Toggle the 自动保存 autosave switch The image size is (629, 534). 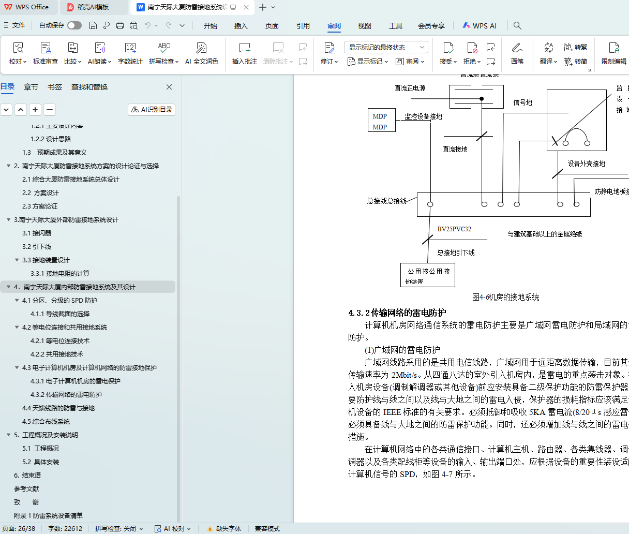point(74,25)
